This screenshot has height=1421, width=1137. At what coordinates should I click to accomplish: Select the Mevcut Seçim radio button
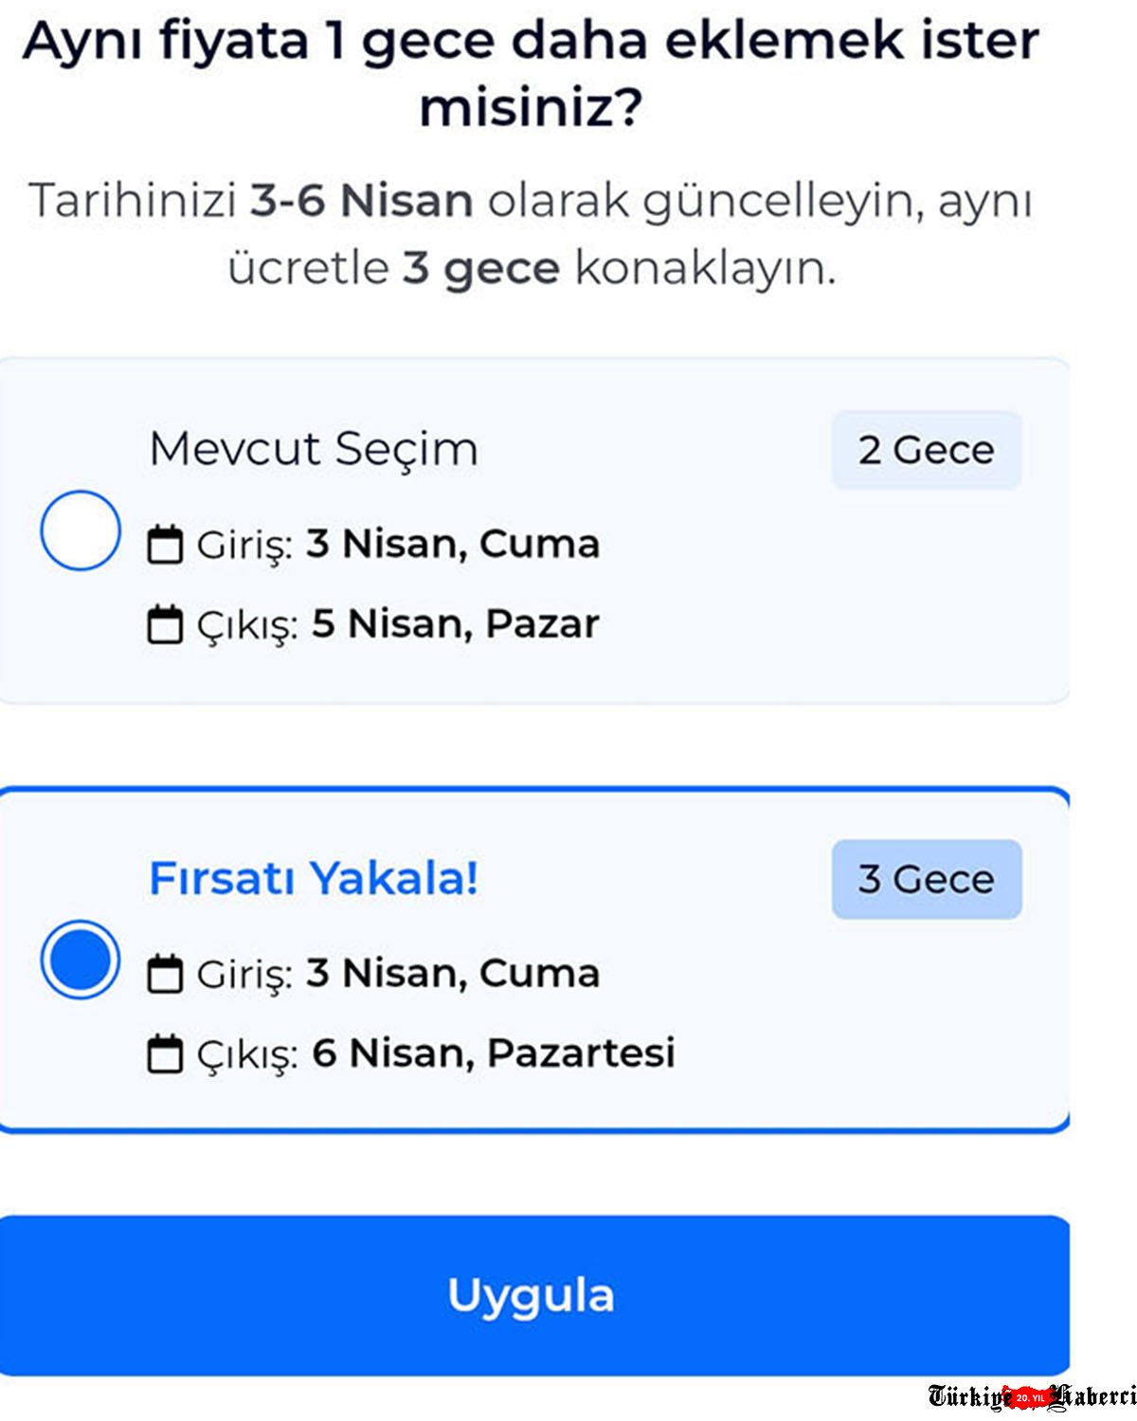pos(81,531)
